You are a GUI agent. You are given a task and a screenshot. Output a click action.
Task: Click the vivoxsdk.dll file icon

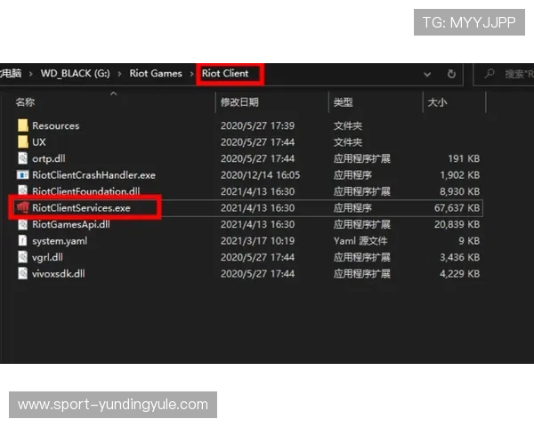23,273
